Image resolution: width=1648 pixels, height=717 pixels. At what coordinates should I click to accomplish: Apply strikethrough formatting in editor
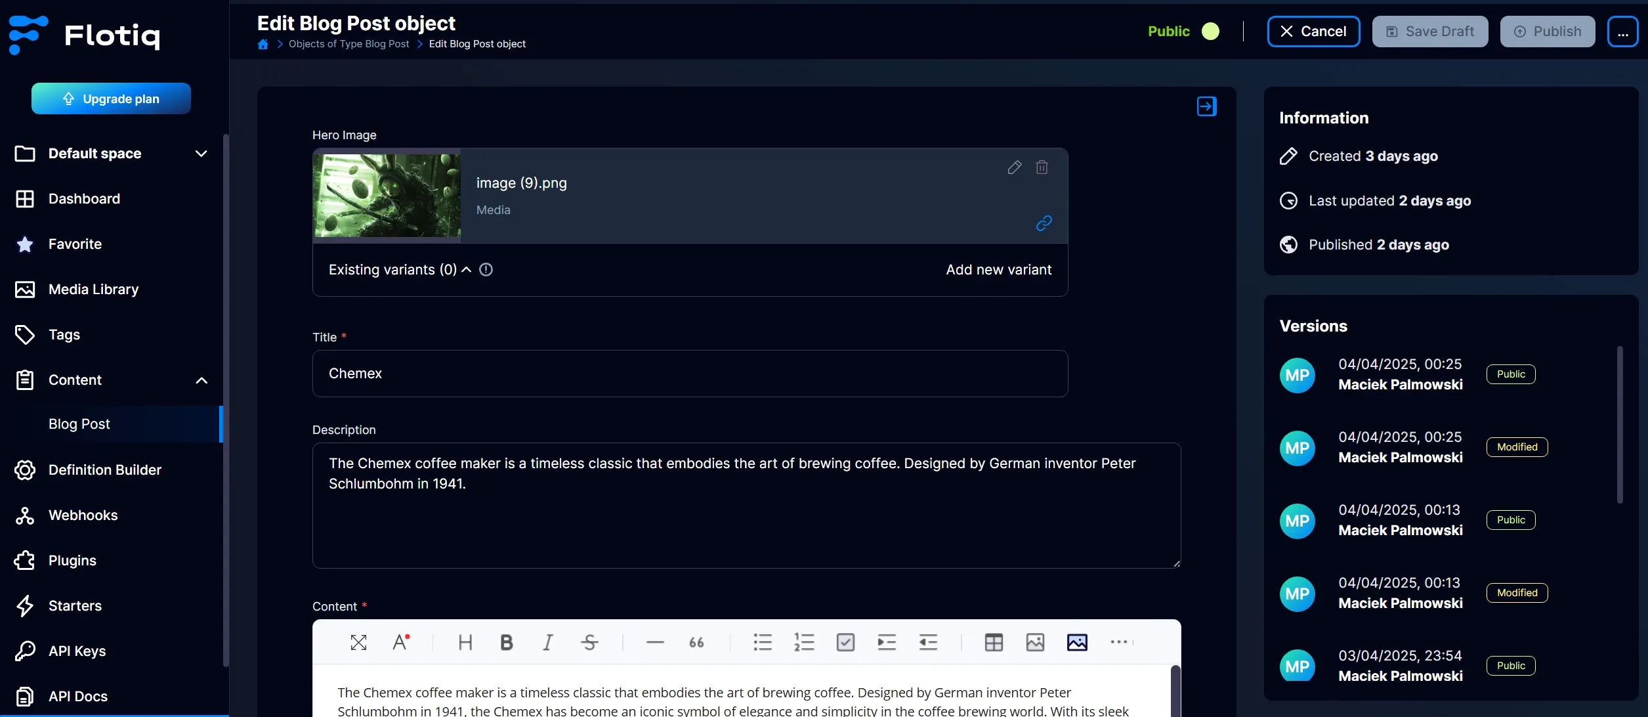pos(589,642)
